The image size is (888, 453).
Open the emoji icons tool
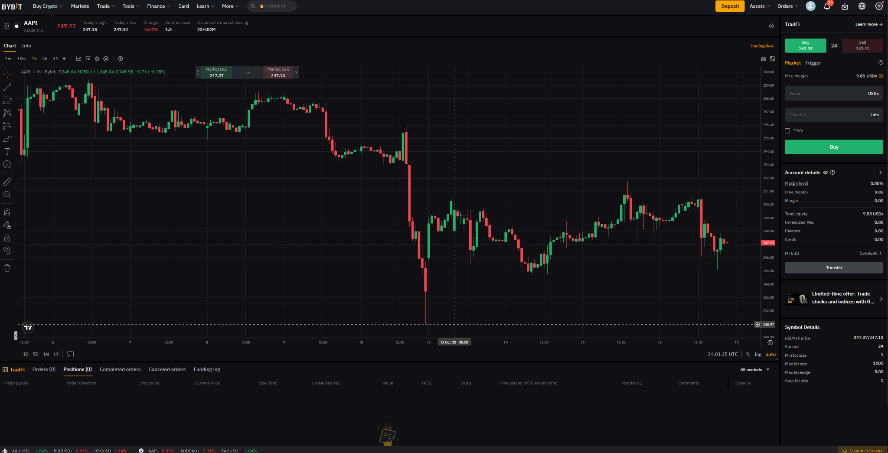7,164
